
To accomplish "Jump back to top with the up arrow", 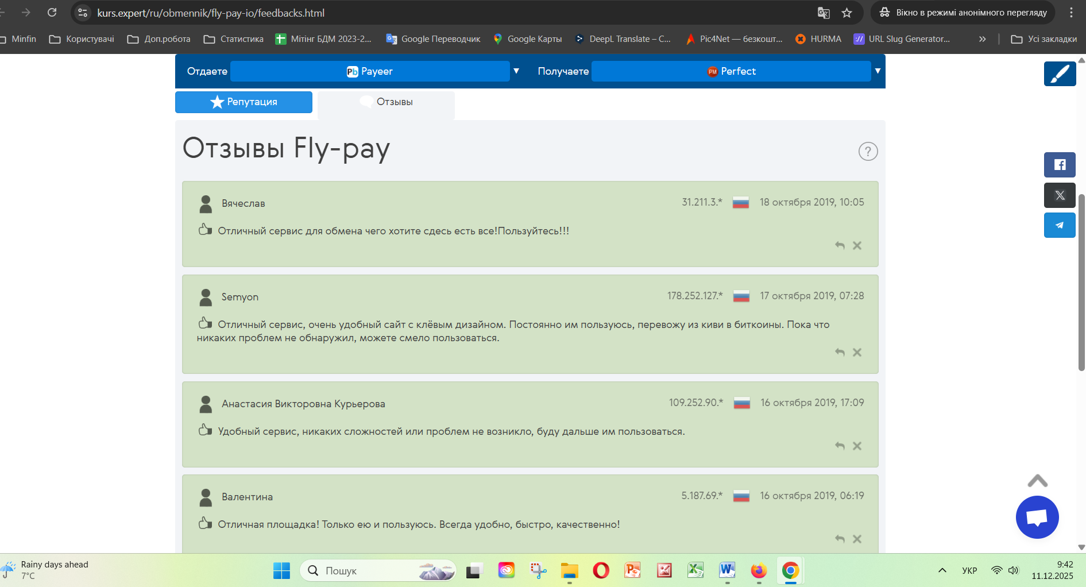I will [x=1037, y=481].
